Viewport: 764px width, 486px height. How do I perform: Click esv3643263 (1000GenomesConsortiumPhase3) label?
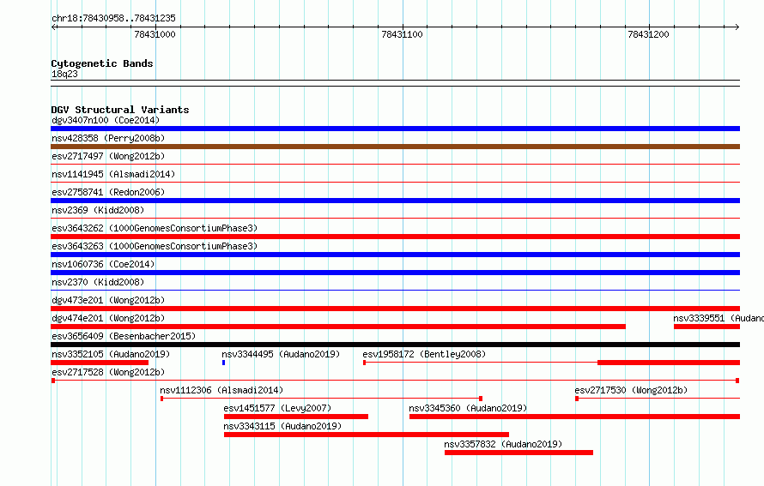tap(155, 246)
